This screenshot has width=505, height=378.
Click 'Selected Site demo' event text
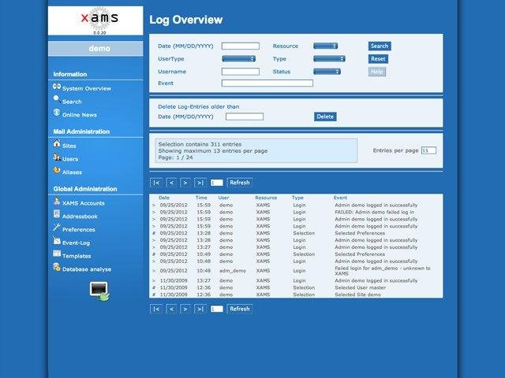tap(357, 295)
